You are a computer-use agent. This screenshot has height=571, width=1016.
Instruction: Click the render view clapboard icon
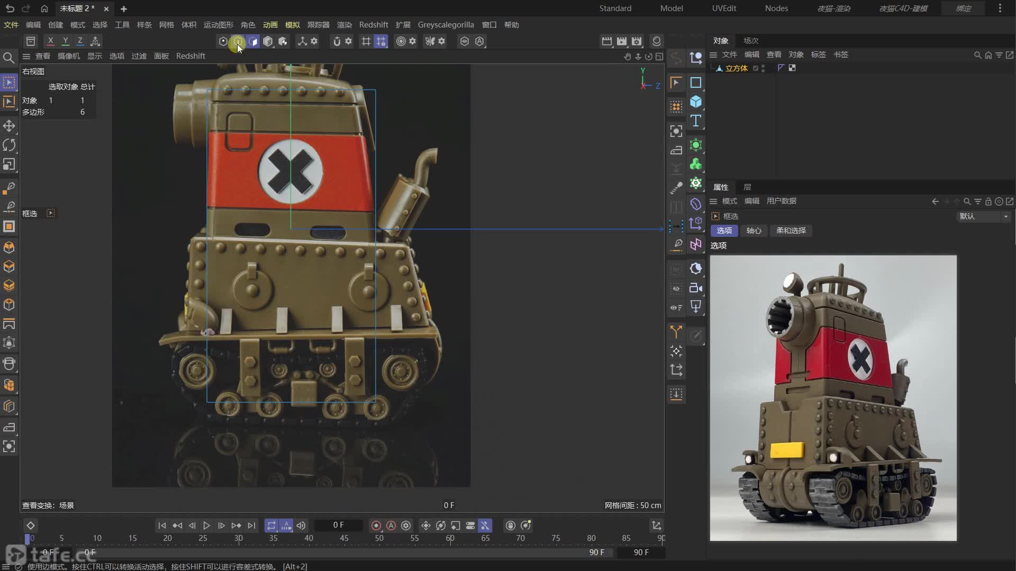tap(607, 41)
